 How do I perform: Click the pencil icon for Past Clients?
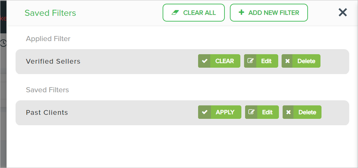[x=251, y=112]
